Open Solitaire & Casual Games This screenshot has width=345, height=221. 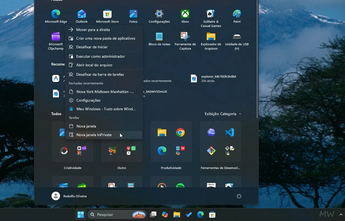pyautogui.click(x=211, y=19)
